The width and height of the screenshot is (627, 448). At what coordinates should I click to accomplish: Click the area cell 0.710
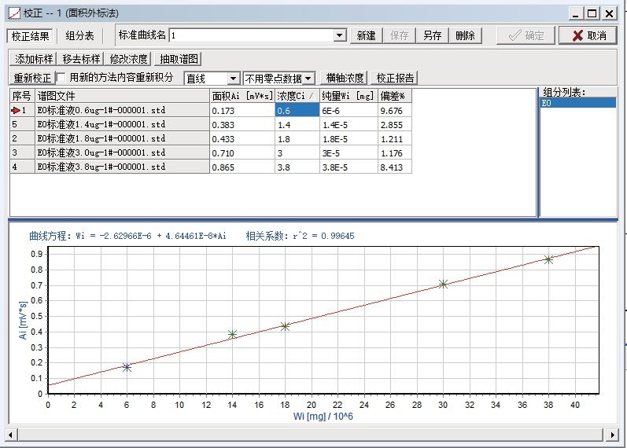coord(242,153)
